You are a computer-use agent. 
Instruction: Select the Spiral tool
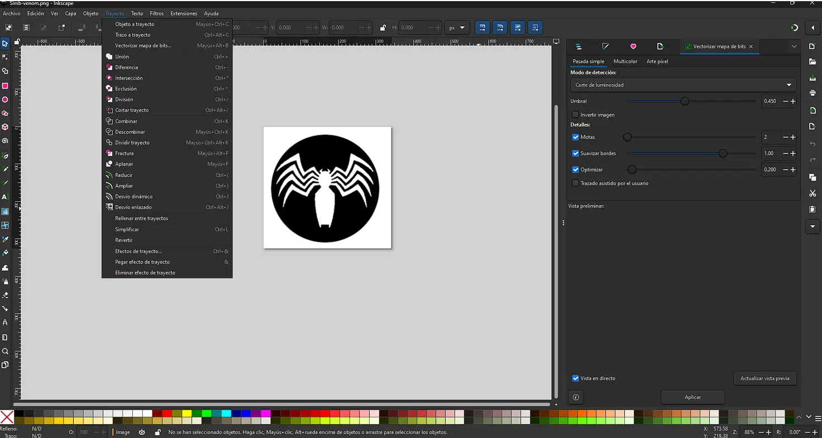(x=6, y=141)
